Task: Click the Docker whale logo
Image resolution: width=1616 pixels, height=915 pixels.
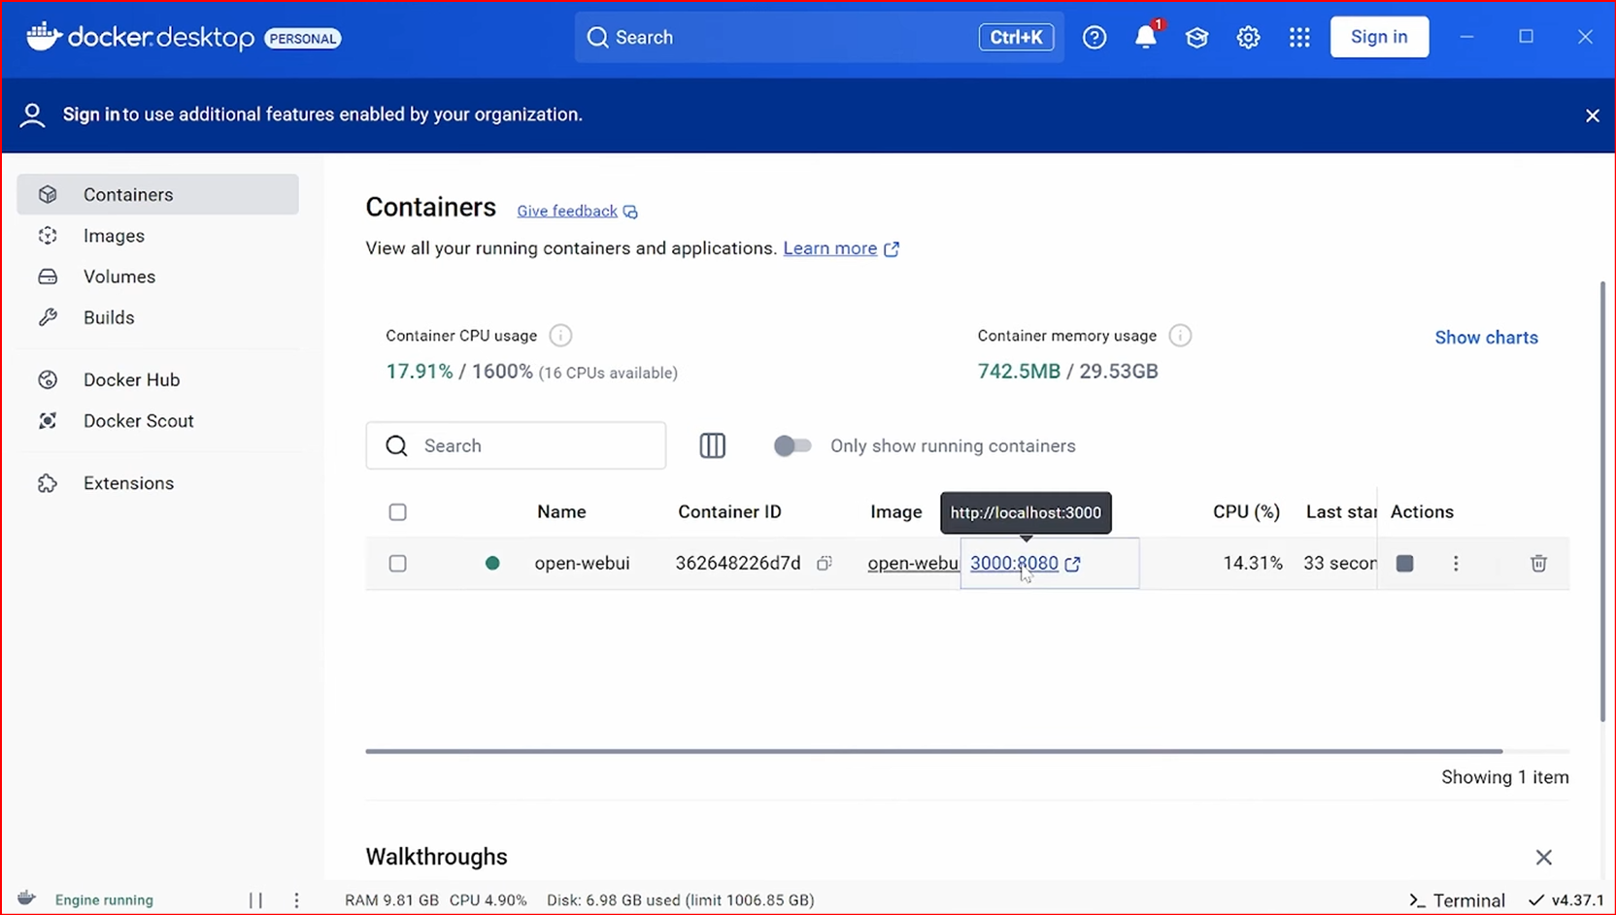Action: point(44,36)
